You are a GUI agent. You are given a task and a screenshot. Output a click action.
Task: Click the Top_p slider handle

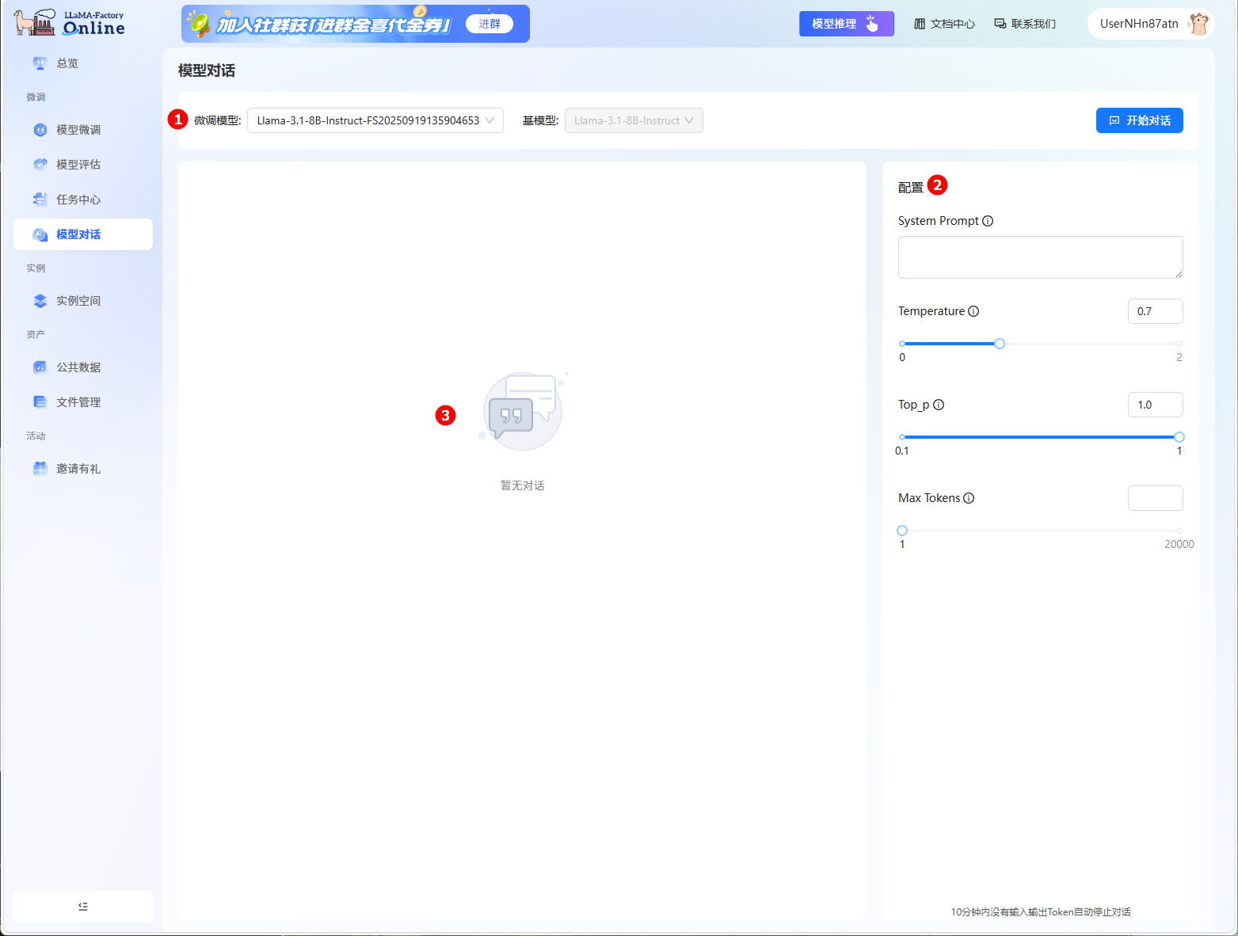tap(1179, 437)
